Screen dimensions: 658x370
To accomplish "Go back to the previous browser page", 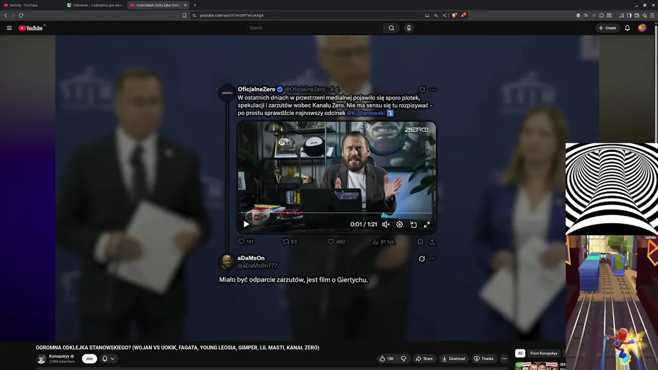I will click(6, 15).
